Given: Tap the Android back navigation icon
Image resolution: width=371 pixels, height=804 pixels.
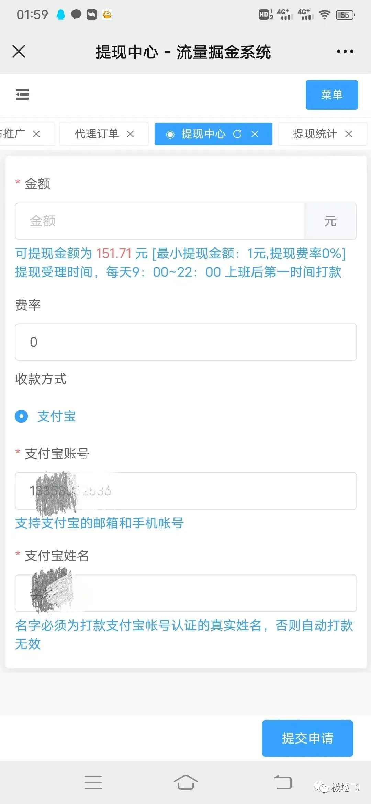Looking at the screenshot, I should [x=283, y=782].
